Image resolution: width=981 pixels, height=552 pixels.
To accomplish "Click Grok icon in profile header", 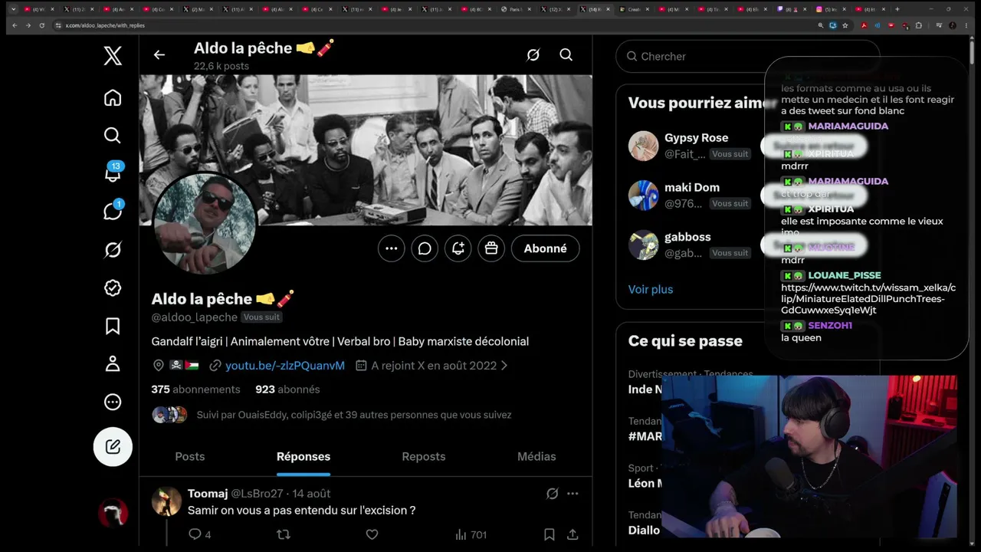I will point(533,55).
